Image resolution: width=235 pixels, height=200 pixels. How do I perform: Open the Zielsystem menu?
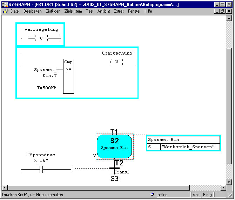click(x=73, y=11)
